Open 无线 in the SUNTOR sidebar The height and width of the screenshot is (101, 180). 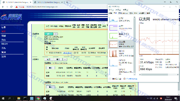(x=4, y=48)
